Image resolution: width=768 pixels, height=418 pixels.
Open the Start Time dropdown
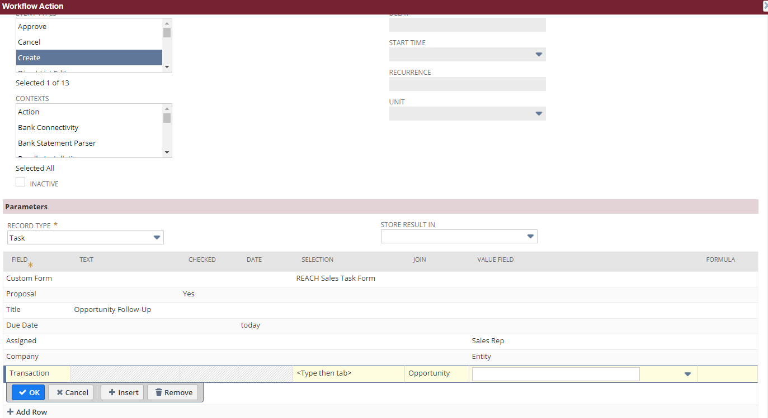pos(538,54)
